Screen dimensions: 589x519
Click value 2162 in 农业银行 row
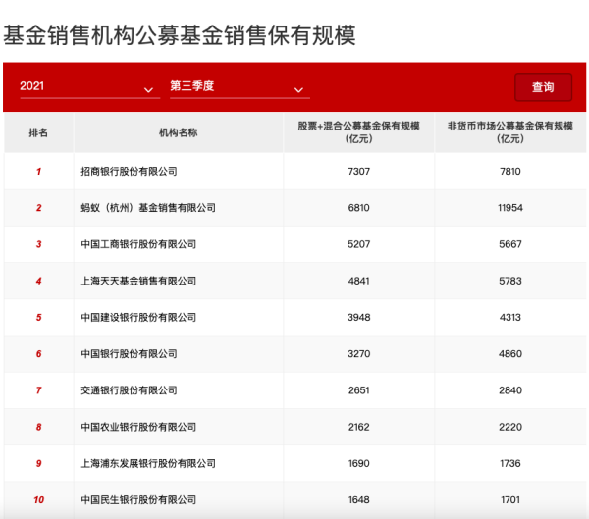[358, 427]
